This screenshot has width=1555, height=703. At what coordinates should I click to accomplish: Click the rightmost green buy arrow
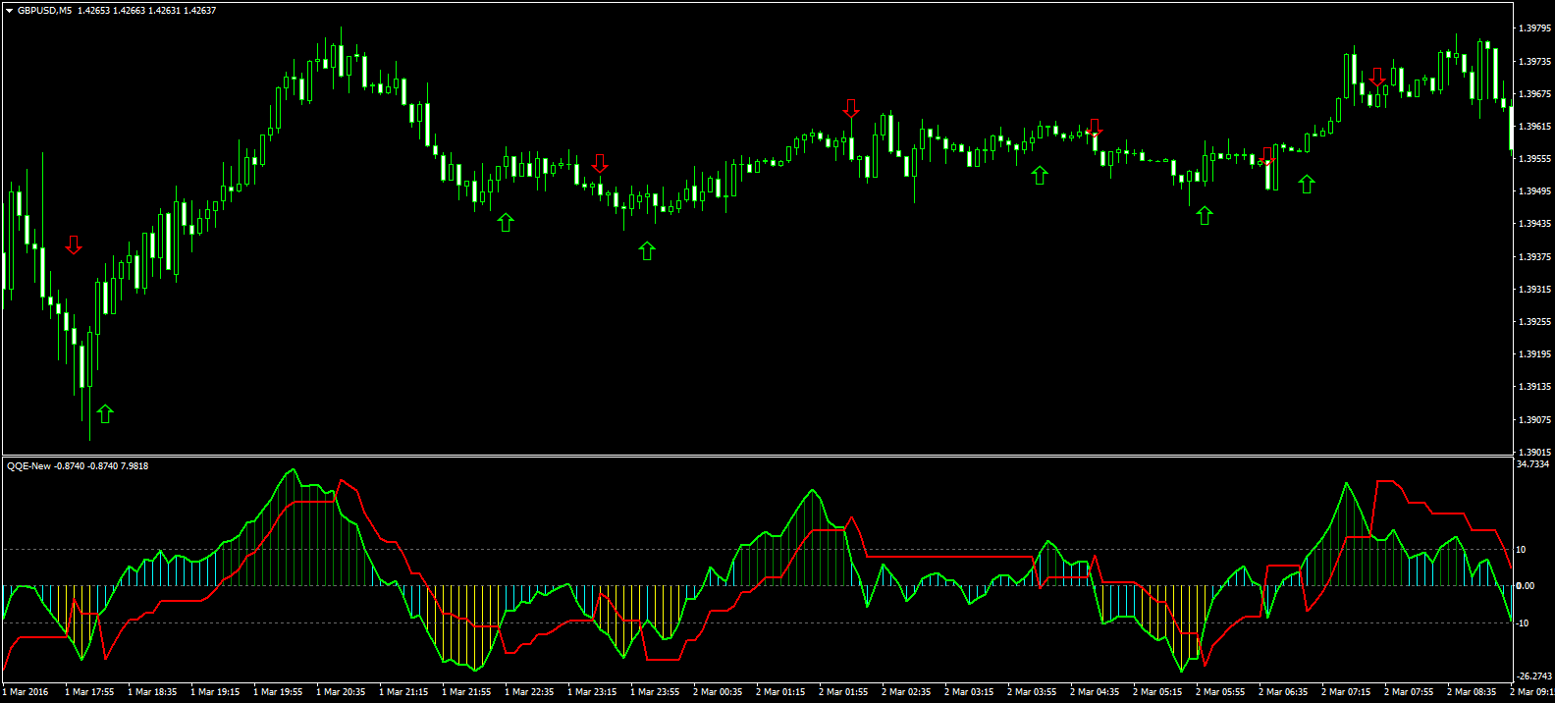pos(1307,184)
